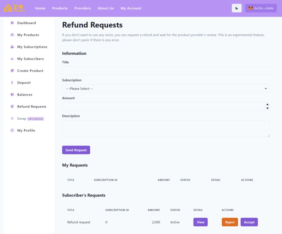This screenshot has width=282, height=234.
Task: Click Subscription ID value 0
Action: click(106, 222)
